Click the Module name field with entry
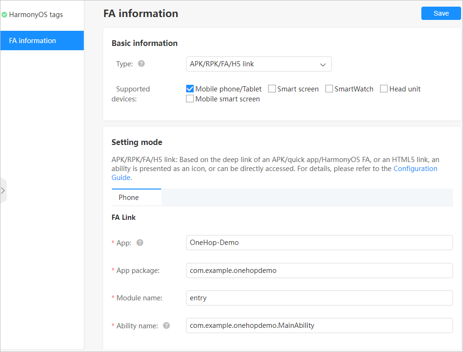463x352 pixels. click(319, 298)
